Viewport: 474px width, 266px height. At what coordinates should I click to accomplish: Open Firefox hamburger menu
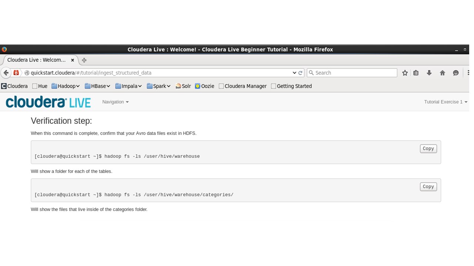click(468, 73)
